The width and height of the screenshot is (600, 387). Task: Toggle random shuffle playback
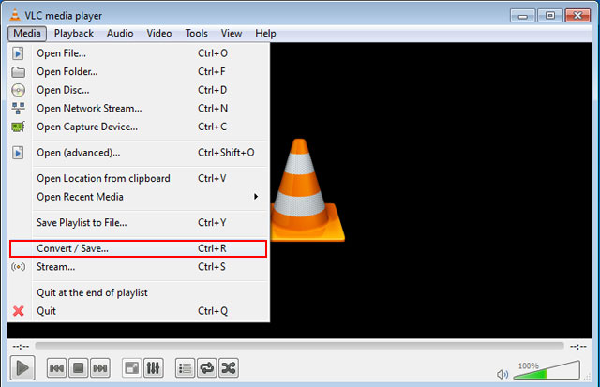point(229,368)
